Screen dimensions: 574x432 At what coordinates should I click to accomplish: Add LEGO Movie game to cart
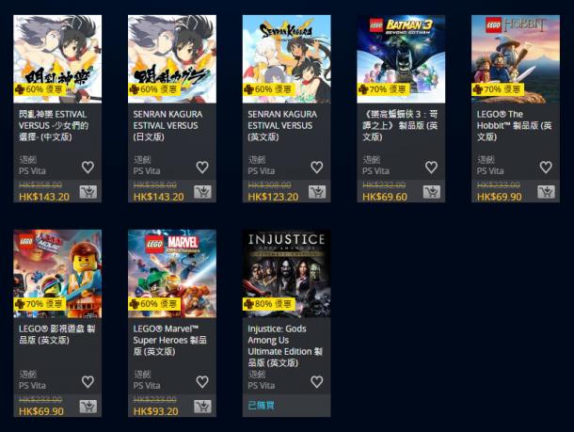click(x=88, y=406)
